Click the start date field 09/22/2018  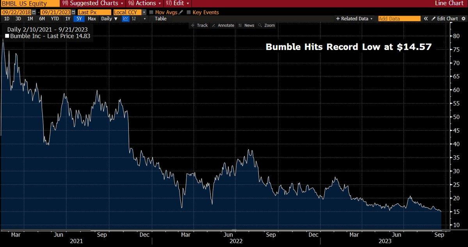17,12
